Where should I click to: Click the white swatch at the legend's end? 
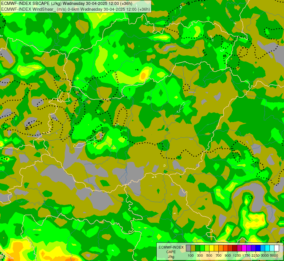276,248
